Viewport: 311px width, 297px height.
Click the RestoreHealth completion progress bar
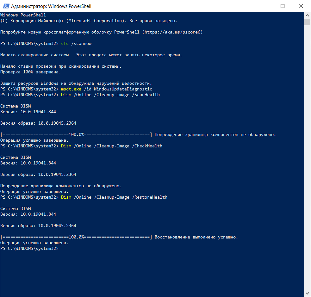pos(76,237)
